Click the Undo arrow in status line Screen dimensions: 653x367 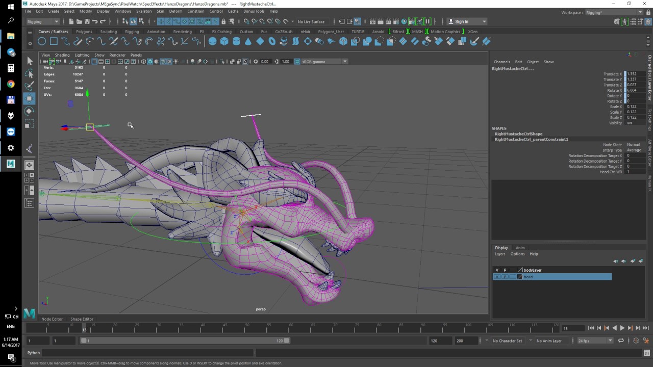click(x=95, y=21)
